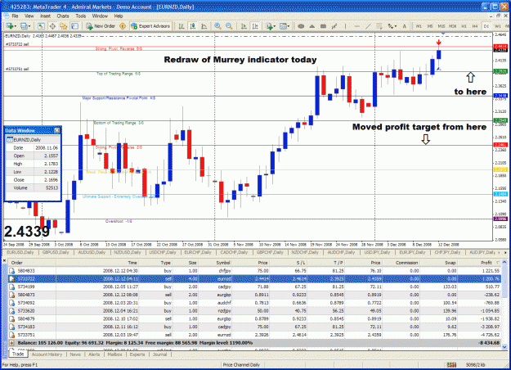Image resolution: width=511 pixels, height=370 pixels.
Task: Click the scroll down arrow of orders list
Action: click(x=504, y=347)
